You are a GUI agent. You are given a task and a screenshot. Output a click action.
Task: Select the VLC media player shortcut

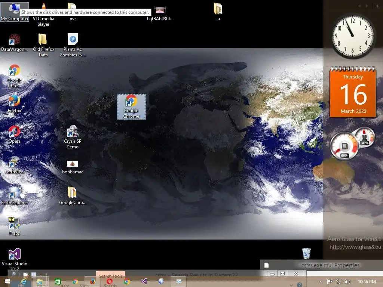[43, 15]
